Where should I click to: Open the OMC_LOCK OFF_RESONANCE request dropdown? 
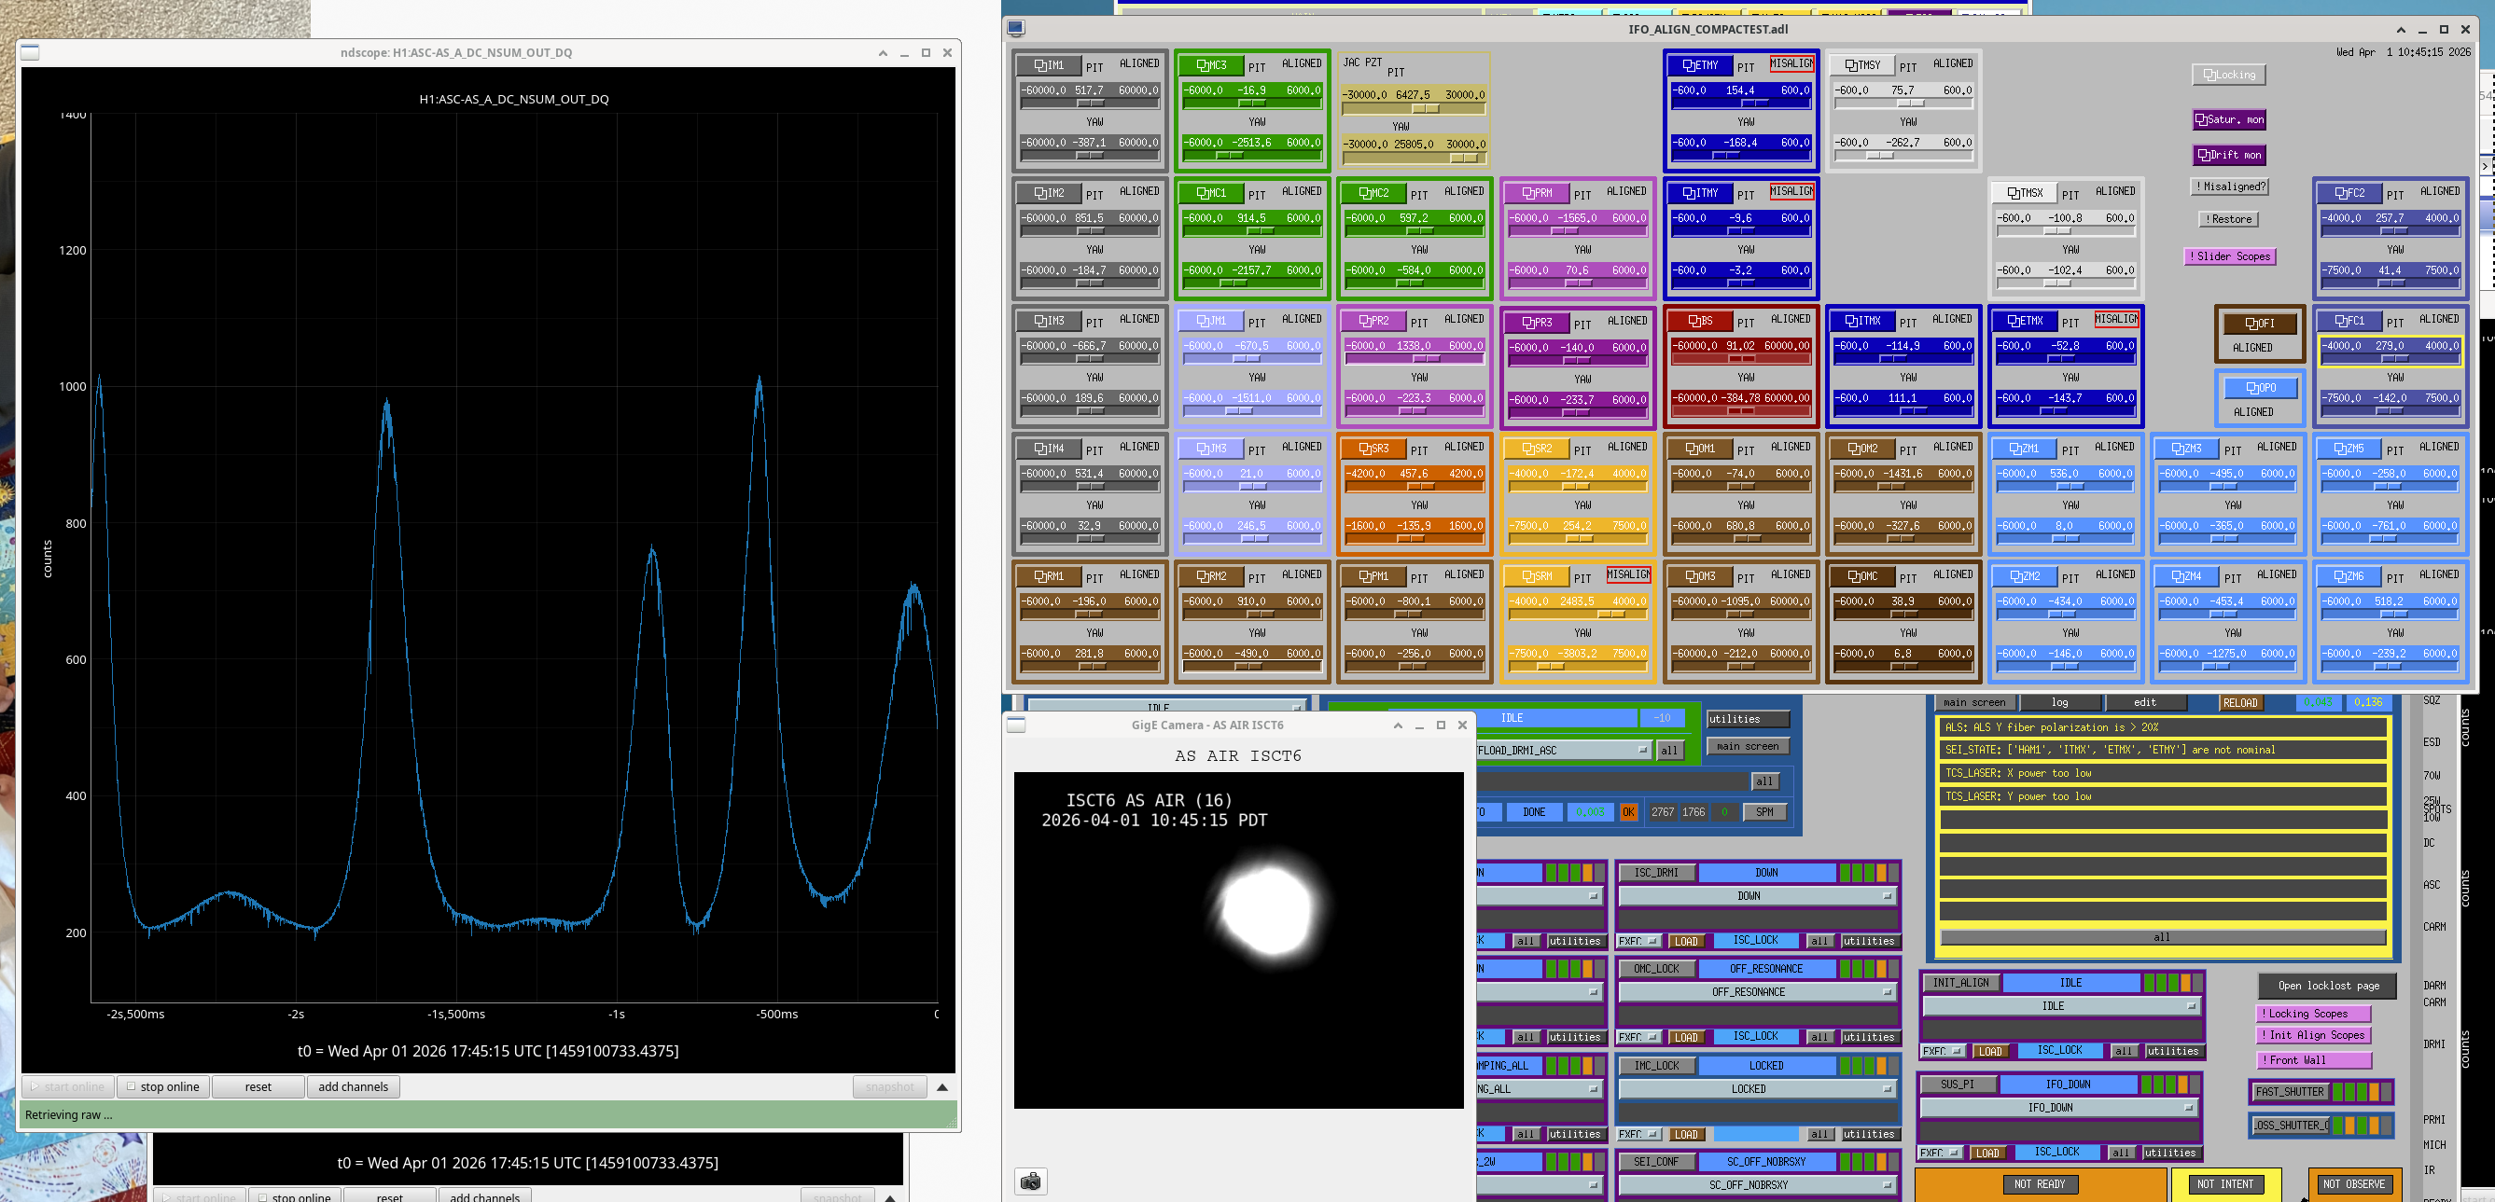pyautogui.click(x=1756, y=992)
